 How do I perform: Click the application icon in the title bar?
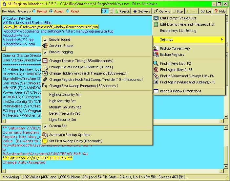point(4,4)
